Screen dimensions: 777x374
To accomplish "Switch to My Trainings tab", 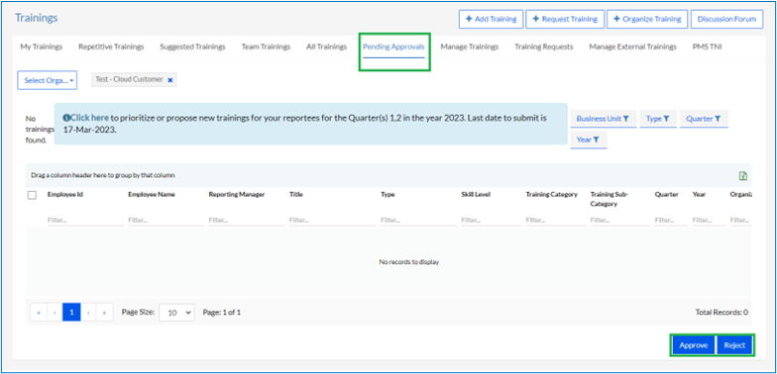I will 42,47.
